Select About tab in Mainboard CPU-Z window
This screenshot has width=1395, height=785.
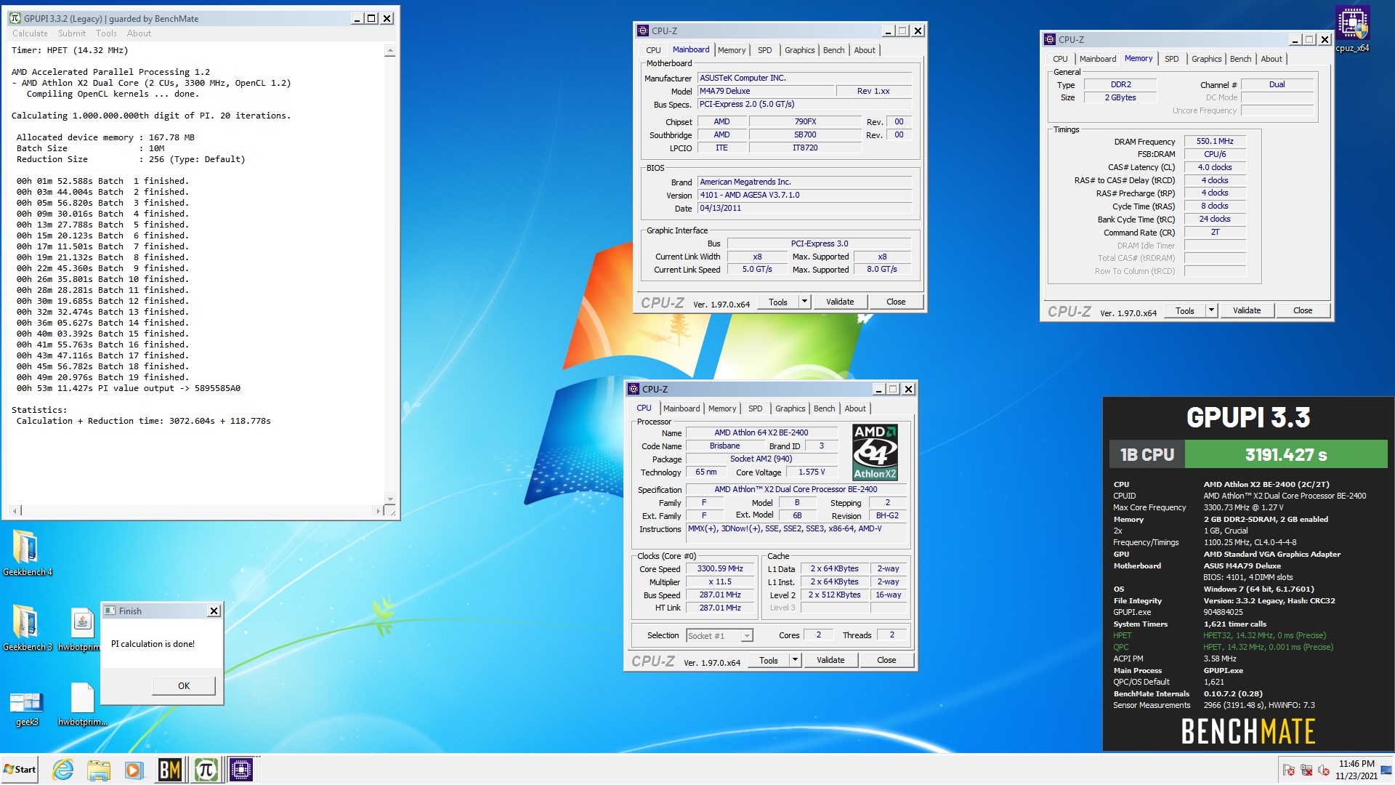click(865, 50)
